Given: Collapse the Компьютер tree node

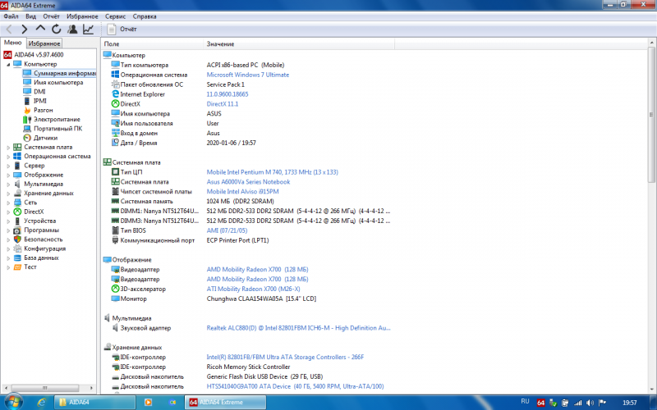Looking at the screenshot, I should pyautogui.click(x=8, y=65).
